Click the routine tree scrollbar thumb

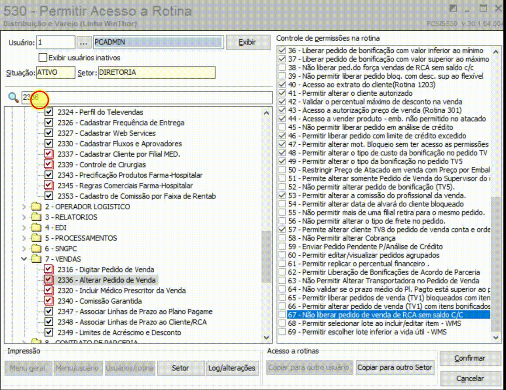click(266, 257)
